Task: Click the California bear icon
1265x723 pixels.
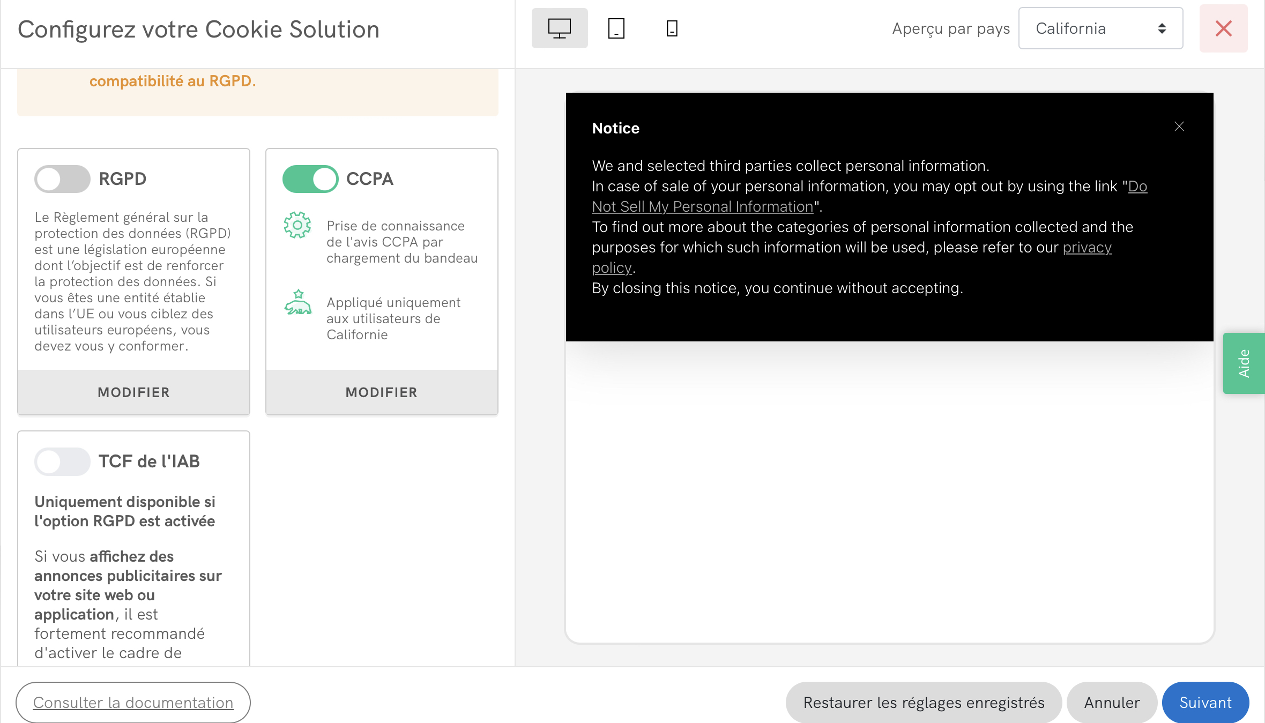Action: click(x=297, y=303)
